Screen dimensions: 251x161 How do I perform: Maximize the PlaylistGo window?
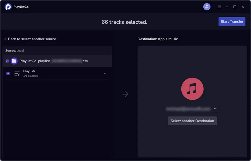[235, 7]
